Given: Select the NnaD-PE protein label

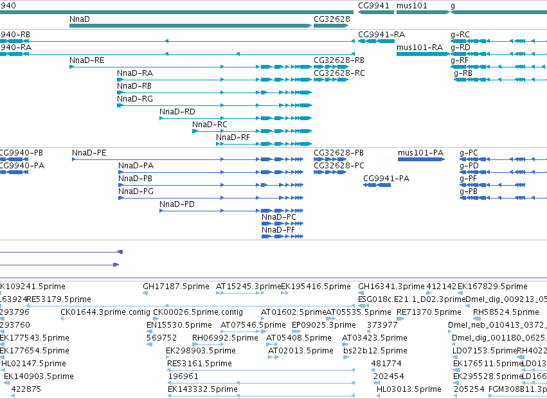Looking at the screenshot, I should click(x=89, y=153).
